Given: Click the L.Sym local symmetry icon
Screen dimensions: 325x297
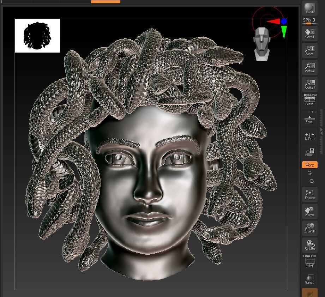Looking at the screenshot, I should tap(309, 134).
